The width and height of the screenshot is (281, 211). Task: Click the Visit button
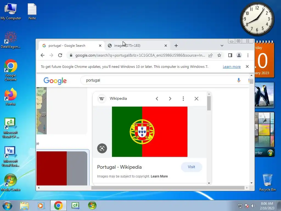click(x=191, y=167)
